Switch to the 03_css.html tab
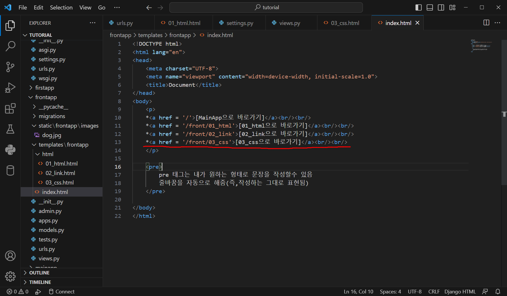The height and width of the screenshot is (296, 507). coord(344,23)
